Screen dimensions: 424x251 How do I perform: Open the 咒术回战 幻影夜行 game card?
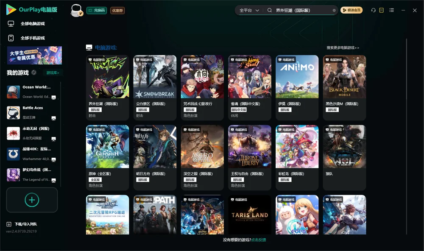(x=202, y=88)
